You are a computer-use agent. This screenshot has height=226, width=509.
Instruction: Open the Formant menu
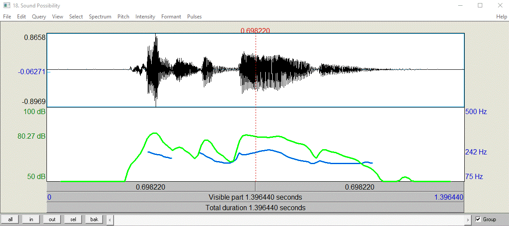pos(171,17)
